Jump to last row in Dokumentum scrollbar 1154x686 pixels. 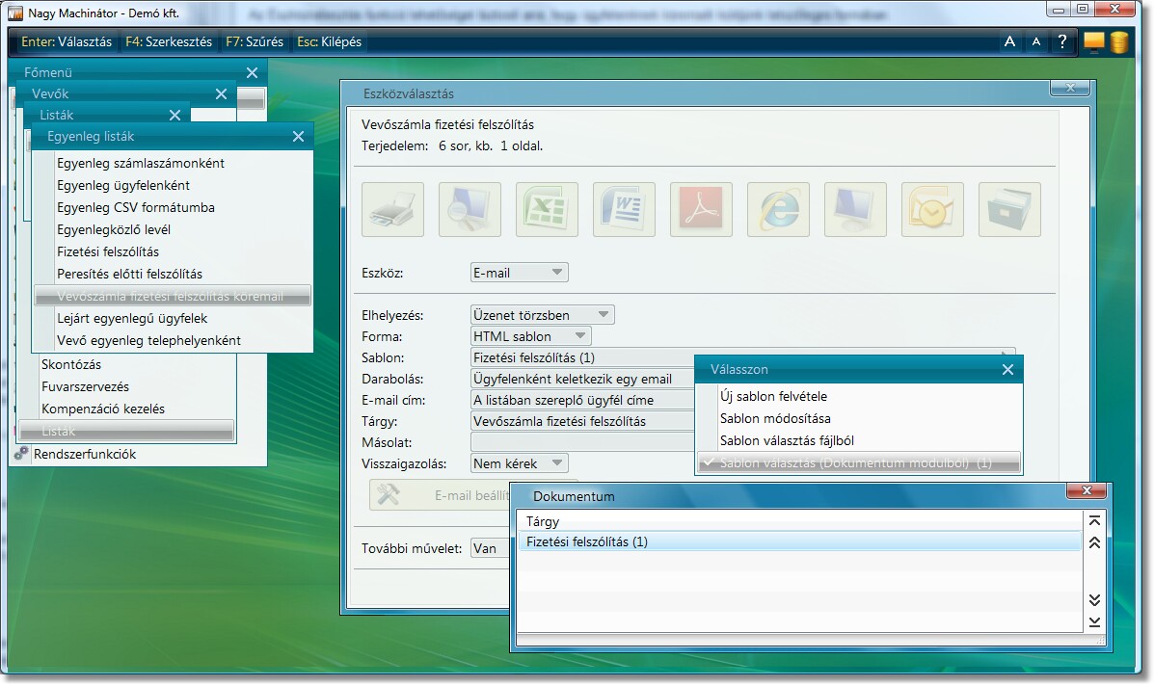1094,622
